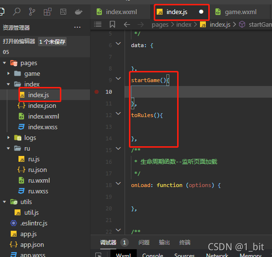Open the 问题 panel tab

[144, 242]
